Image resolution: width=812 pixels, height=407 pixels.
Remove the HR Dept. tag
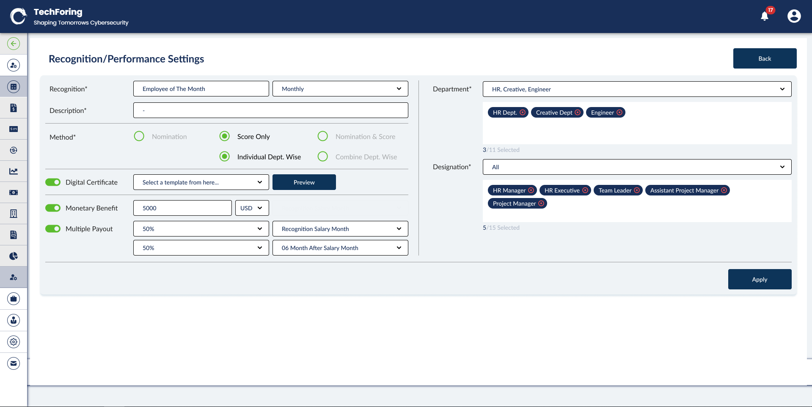tap(523, 113)
